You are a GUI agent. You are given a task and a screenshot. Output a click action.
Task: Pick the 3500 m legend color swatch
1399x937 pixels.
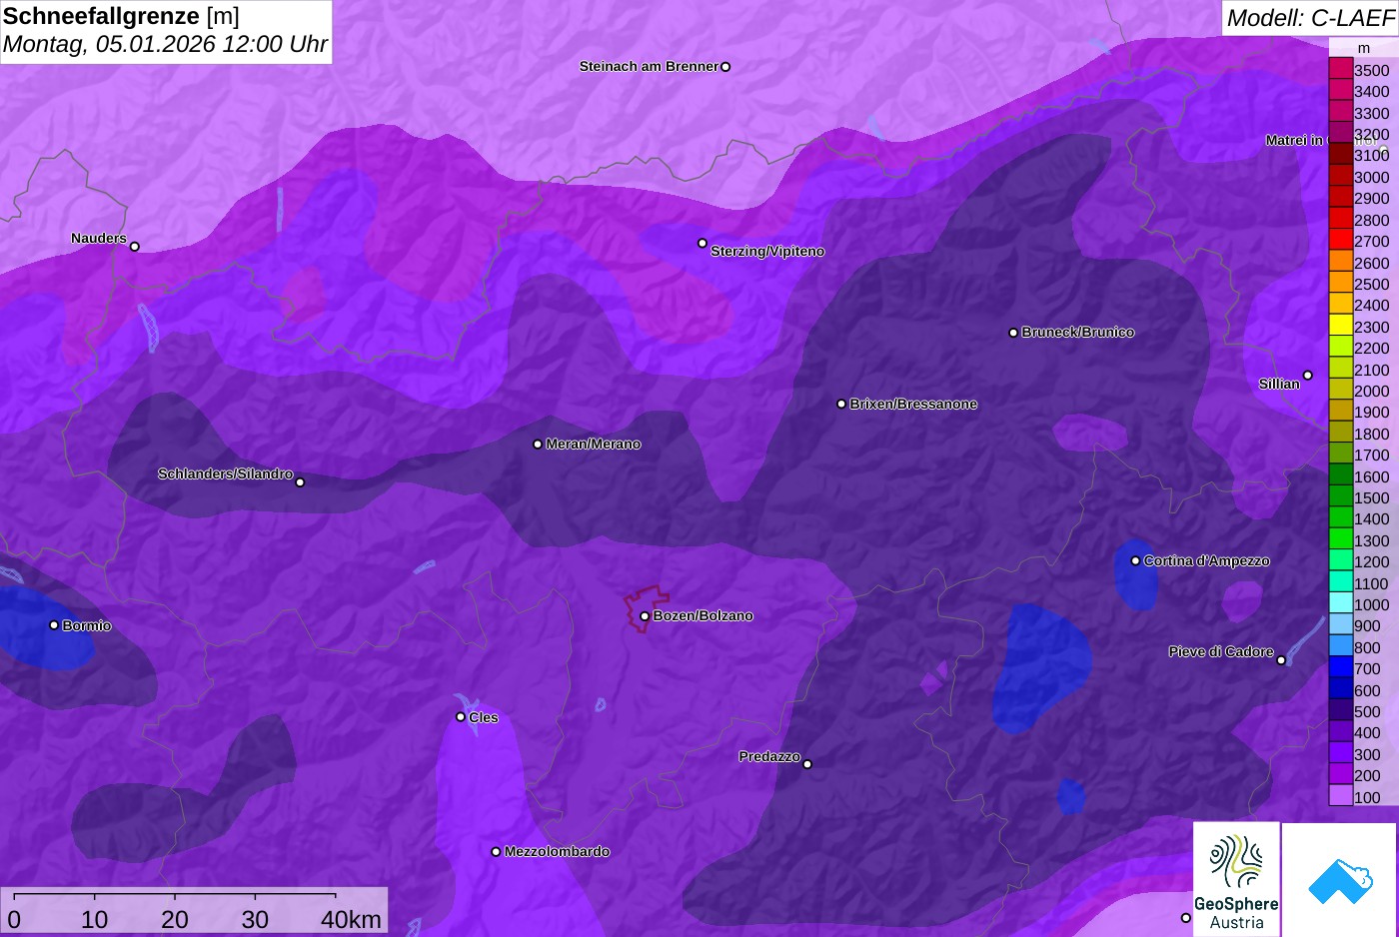tap(1340, 70)
